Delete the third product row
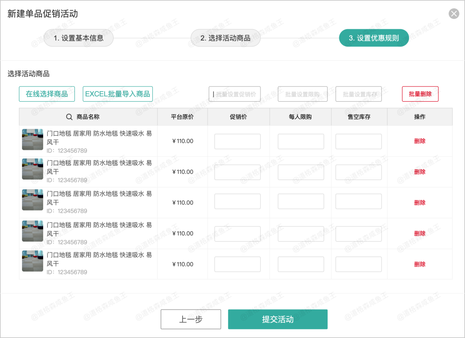This screenshot has height=338, width=465. (x=420, y=203)
